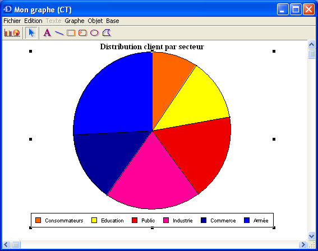The height and width of the screenshot is (251, 318).
Task: Select the text tool letter A
Action: (x=47, y=33)
